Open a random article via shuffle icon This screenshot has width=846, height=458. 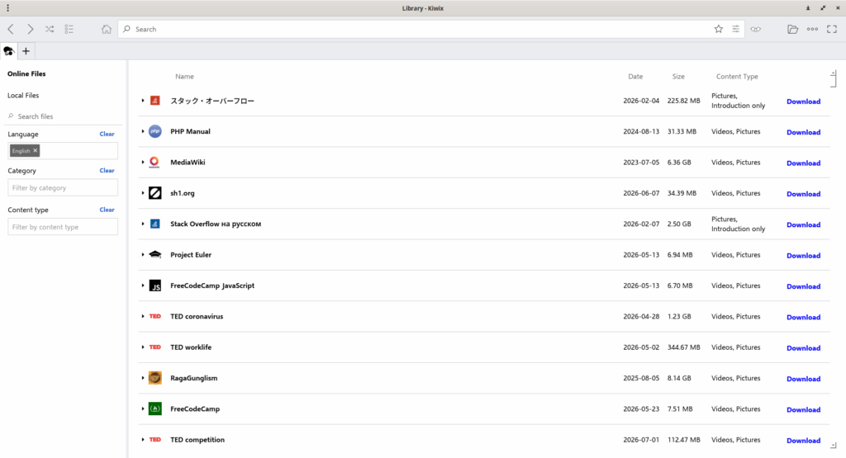pyautogui.click(x=50, y=29)
